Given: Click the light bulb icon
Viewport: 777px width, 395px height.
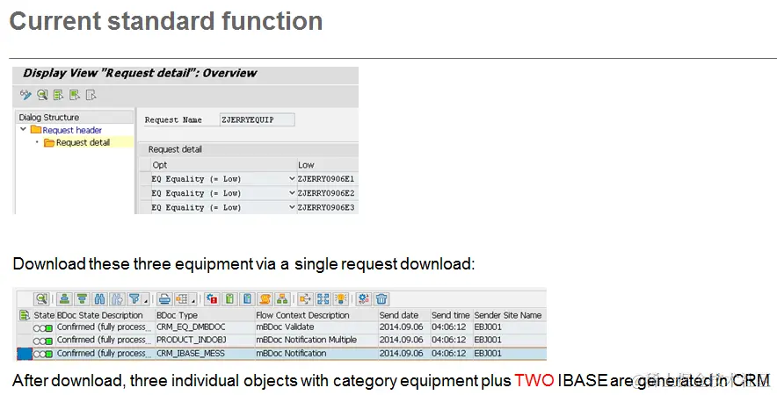Looking at the screenshot, I should pos(341,299).
